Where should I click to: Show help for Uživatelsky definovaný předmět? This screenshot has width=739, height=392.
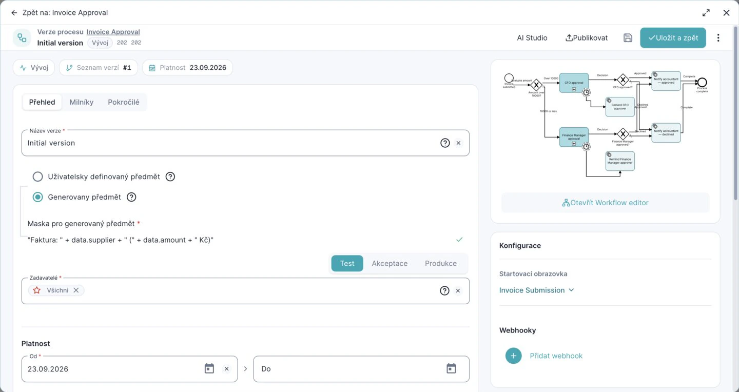point(170,177)
